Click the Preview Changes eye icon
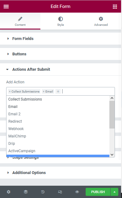This screenshot has height=198, width=122. point(77,192)
